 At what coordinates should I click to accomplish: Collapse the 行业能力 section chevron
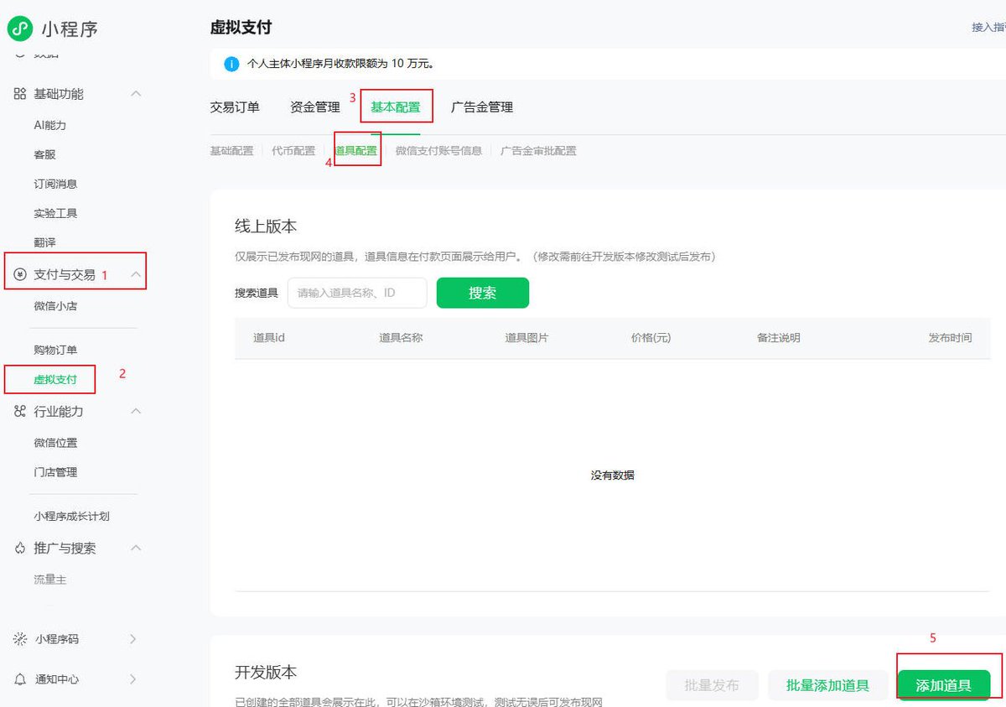(136, 411)
